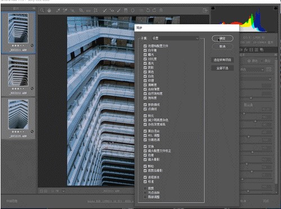Select the Graduated Filter tool
This screenshot has height=209, width=281.
126,10
